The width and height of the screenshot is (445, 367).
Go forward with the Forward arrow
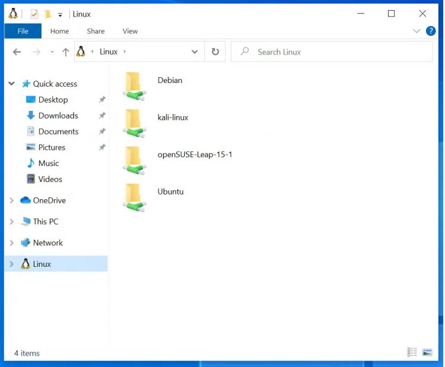[36, 52]
